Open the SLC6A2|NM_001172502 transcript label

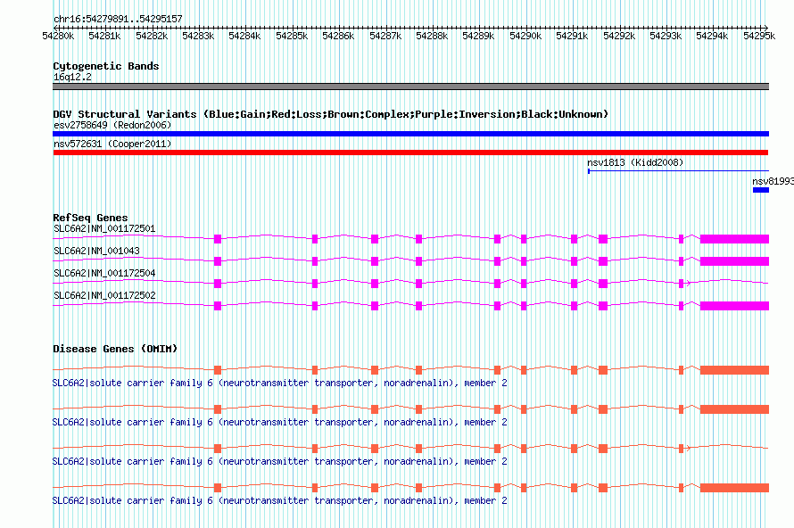pyautogui.click(x=104, y=295)
